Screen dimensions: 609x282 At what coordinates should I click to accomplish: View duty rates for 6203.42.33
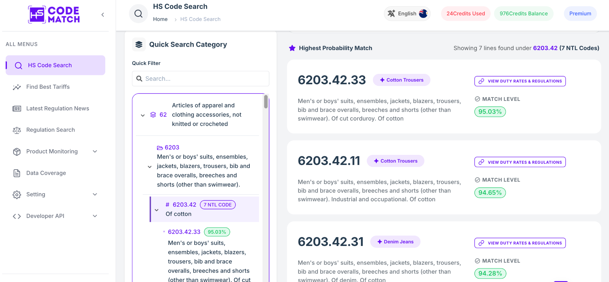[x=520, y=81]
